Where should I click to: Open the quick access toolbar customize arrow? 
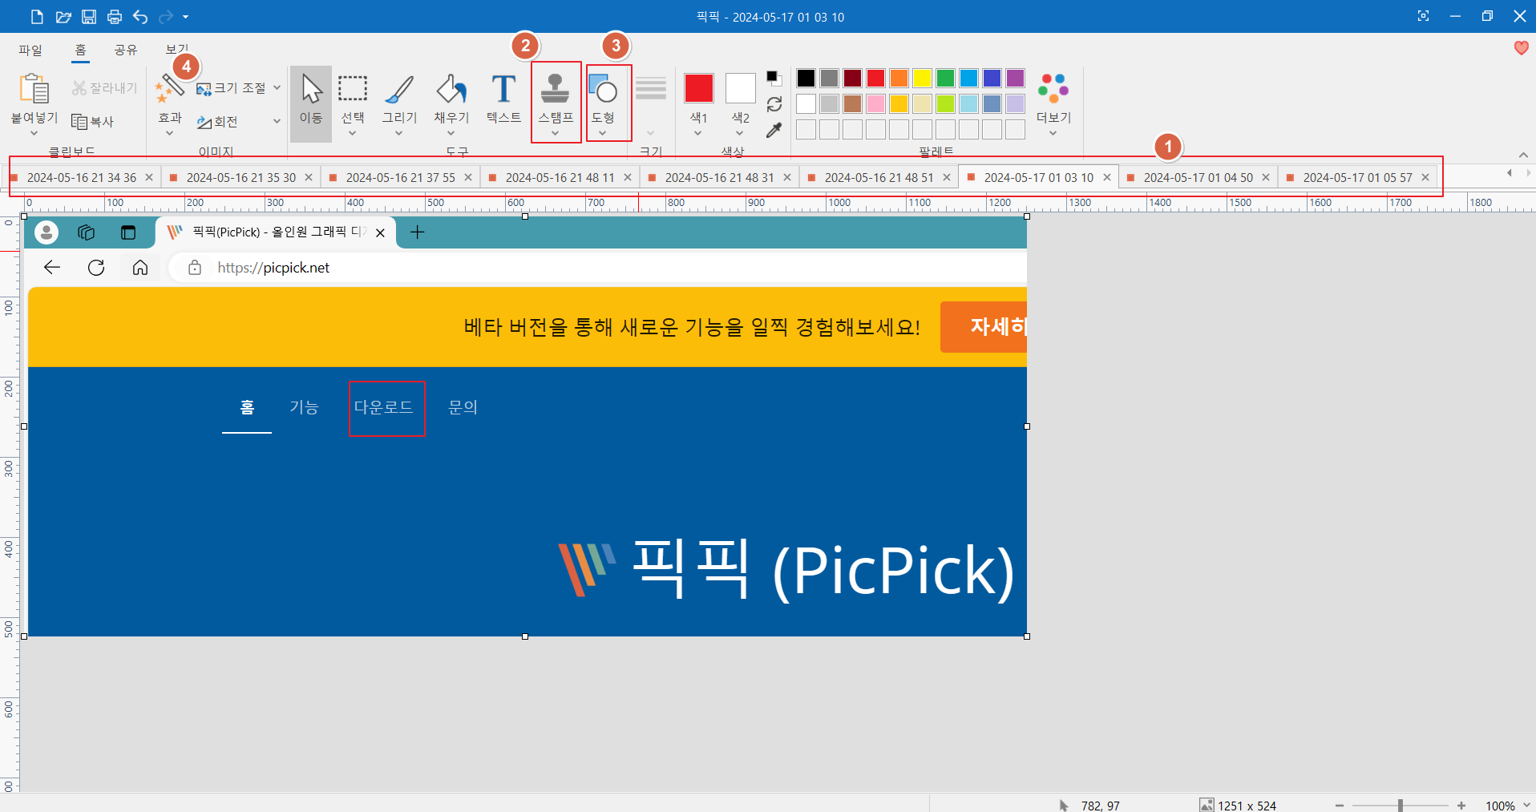[x=186, y=17]
